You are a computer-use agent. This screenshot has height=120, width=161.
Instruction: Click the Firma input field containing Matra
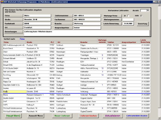(38, 16)
